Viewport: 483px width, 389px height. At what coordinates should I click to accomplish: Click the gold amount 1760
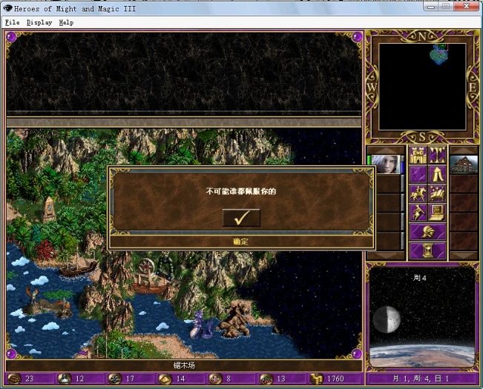(x=335, y=379)
